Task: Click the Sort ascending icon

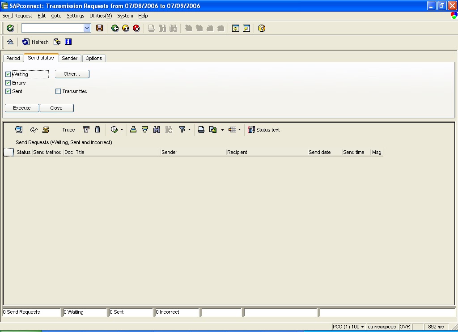Action: pos(133,129)
